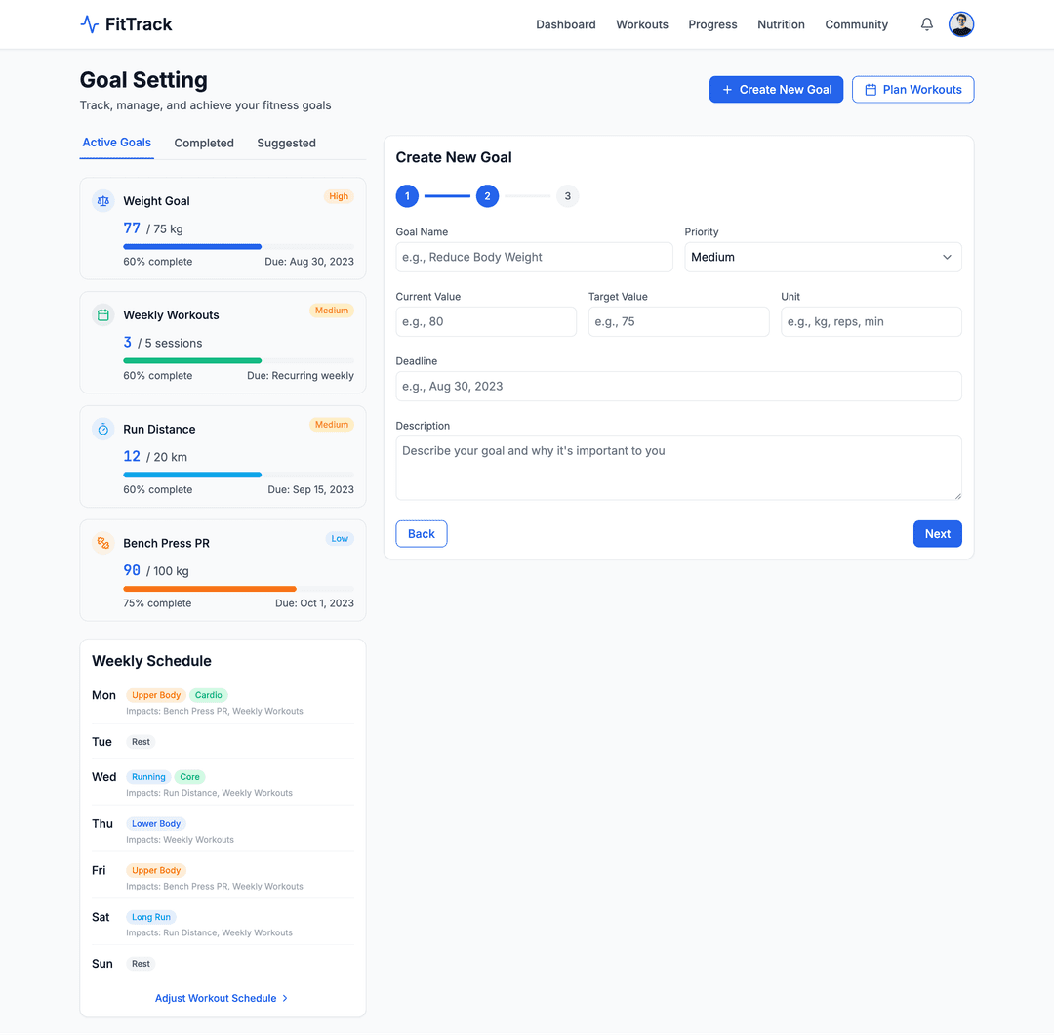
Task: Click the Create New Goal button
Action: (776, 90)
